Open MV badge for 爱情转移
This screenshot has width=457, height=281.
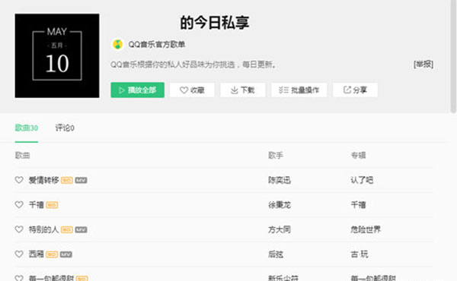81,181
